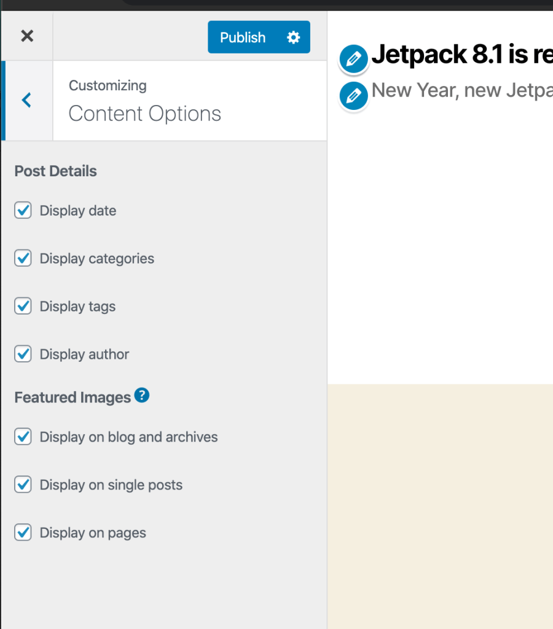Click the Content Options section heading
The width and height of the screenshot is (553, 629).
144,114
